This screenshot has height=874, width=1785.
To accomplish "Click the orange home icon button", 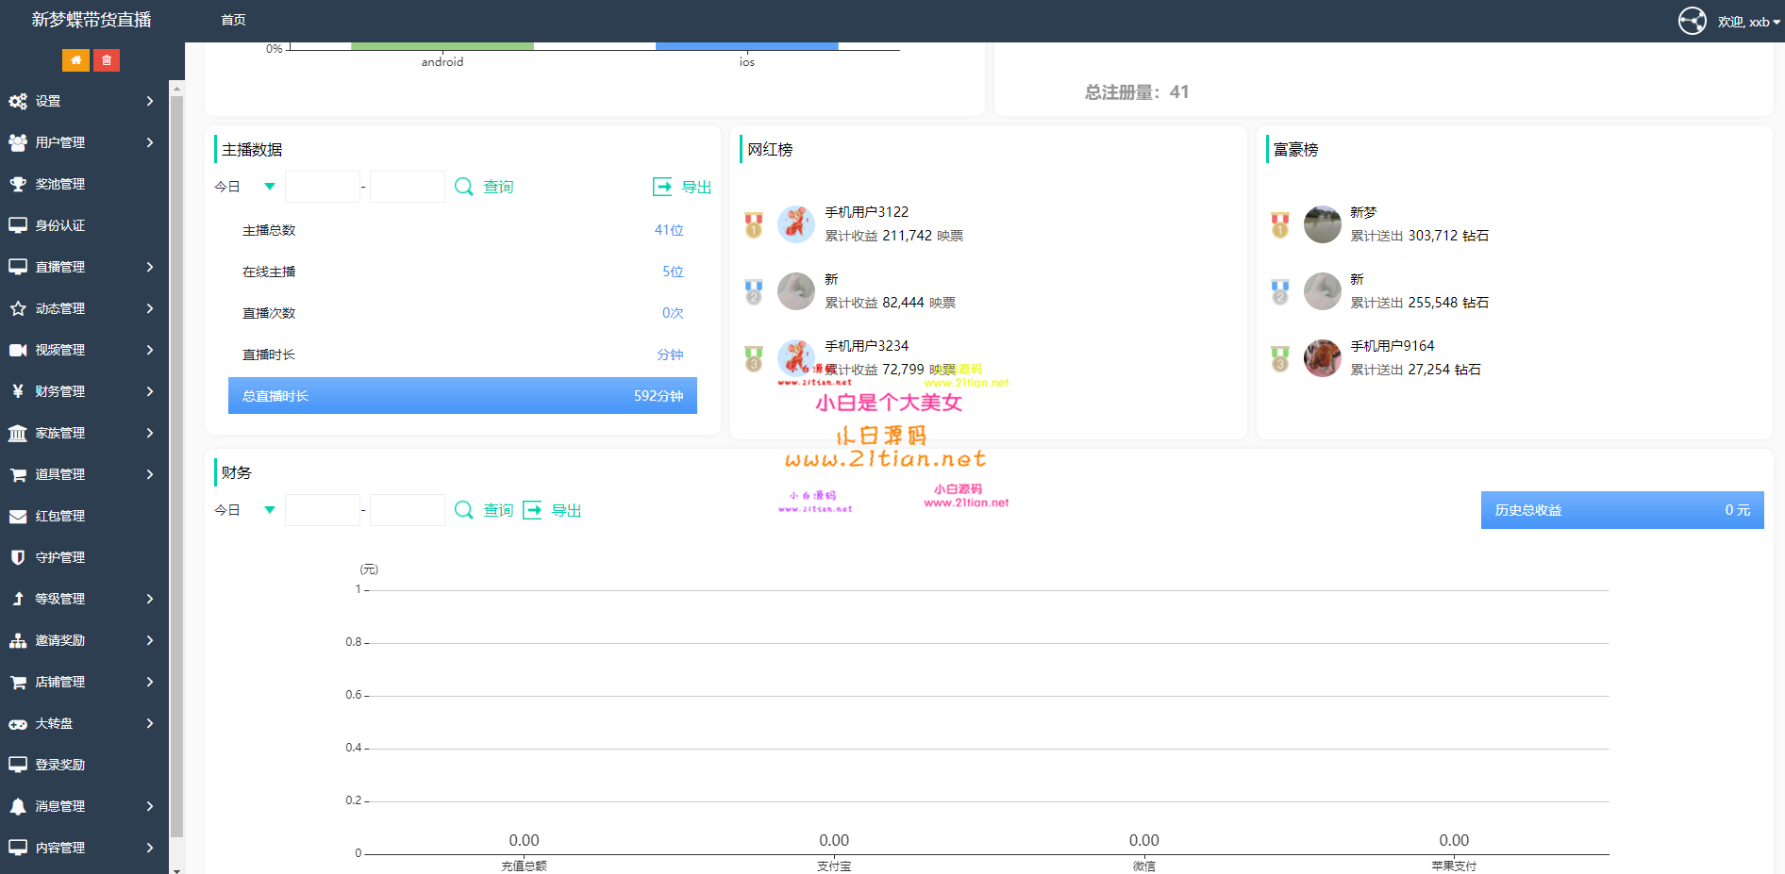I will (x=75, y=60).
